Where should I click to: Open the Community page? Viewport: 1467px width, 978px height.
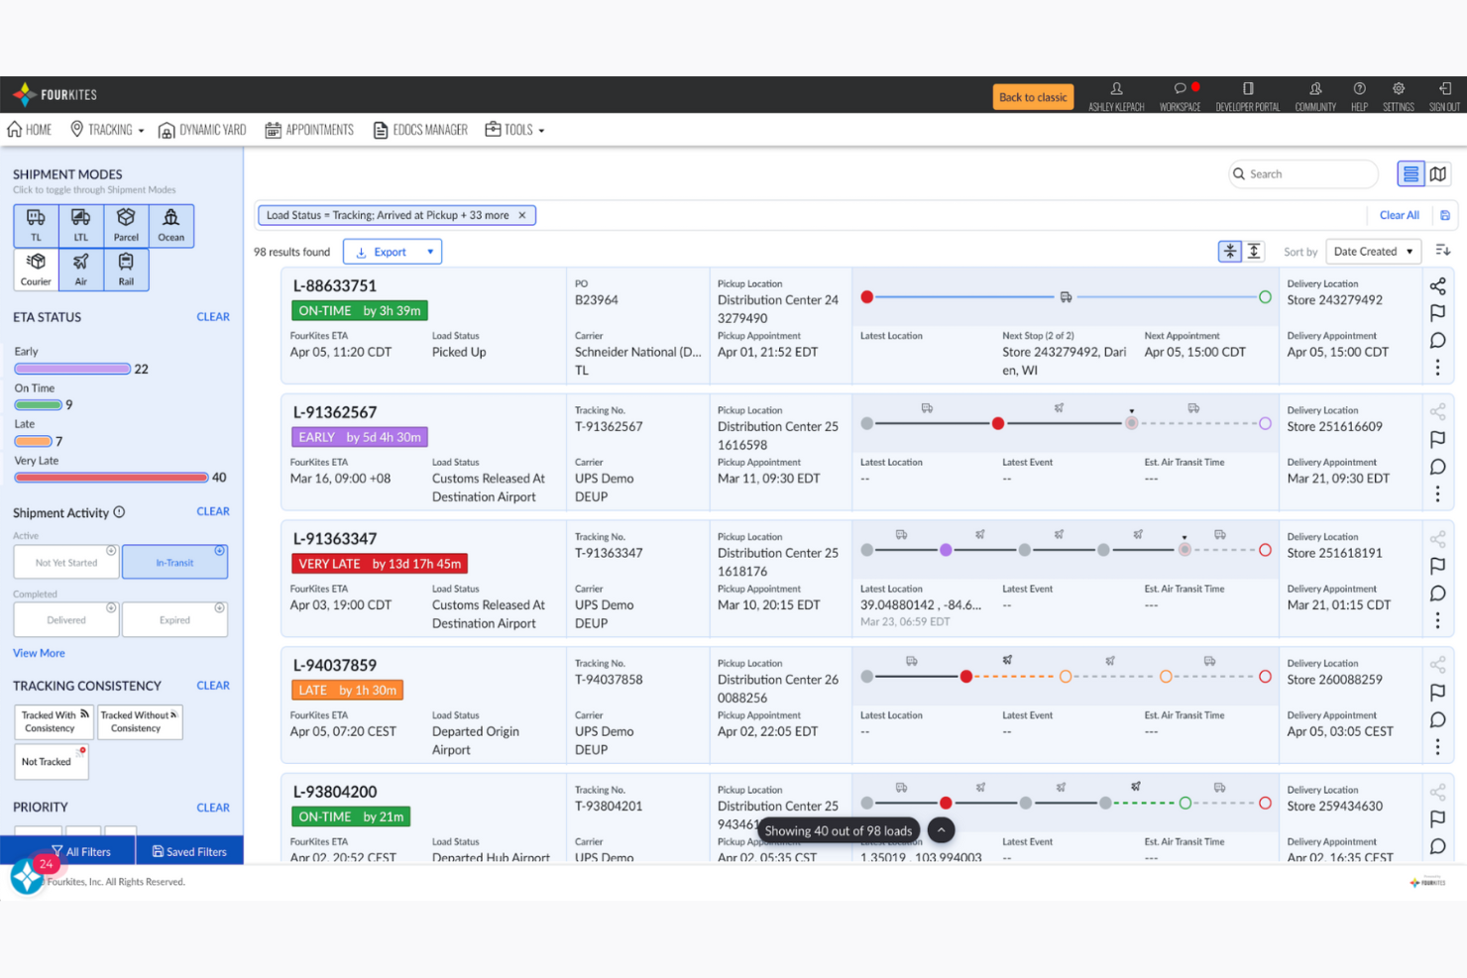pos(1315,95)
